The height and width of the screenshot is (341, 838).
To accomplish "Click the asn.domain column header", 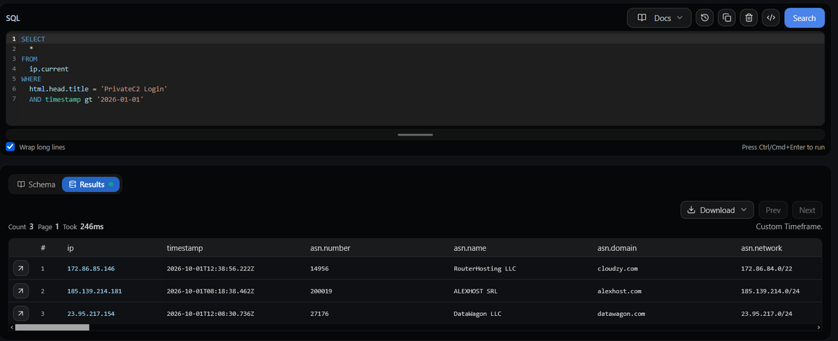I will pyautogui.click(x=617, y=248).
